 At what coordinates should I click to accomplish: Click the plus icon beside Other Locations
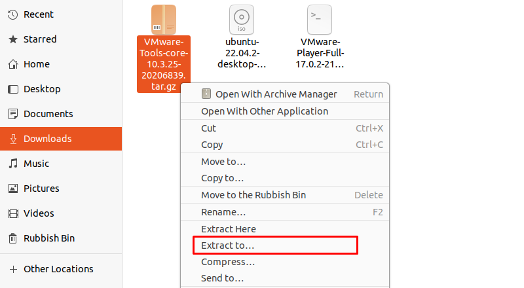coord(13,269)
